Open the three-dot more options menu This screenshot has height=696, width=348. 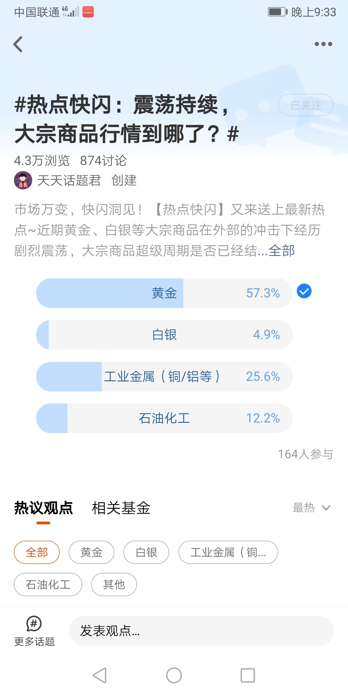[323, 44]
